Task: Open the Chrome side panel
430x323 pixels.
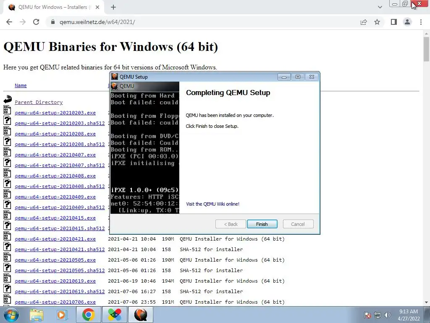Action: (x=394, y=22)
